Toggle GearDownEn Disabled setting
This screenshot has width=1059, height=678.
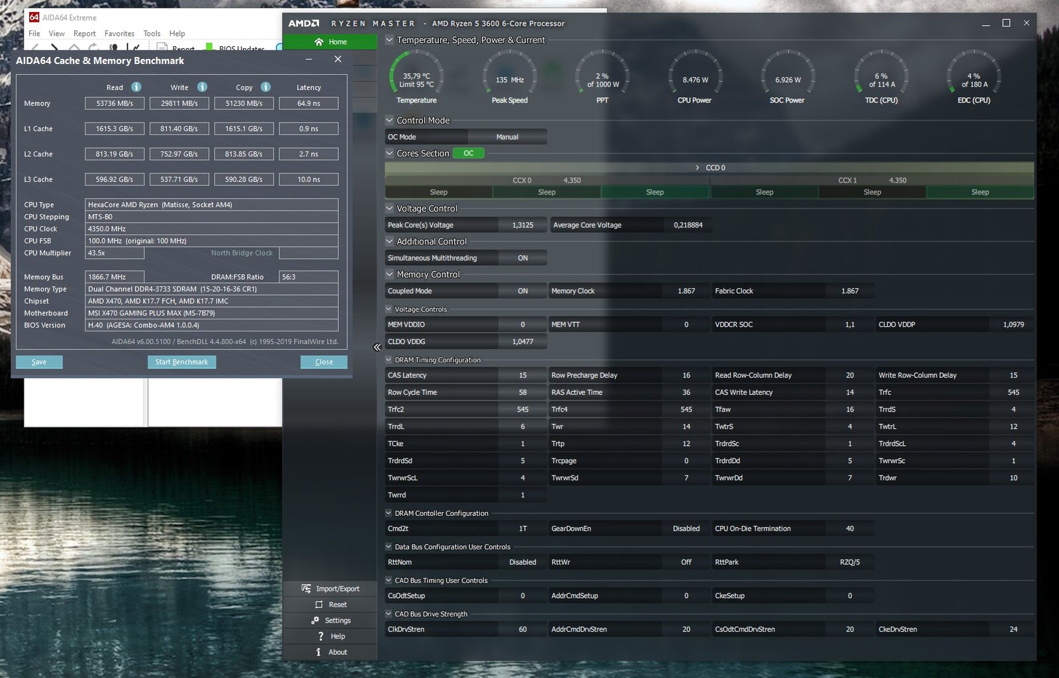click(x=686, y=529)
